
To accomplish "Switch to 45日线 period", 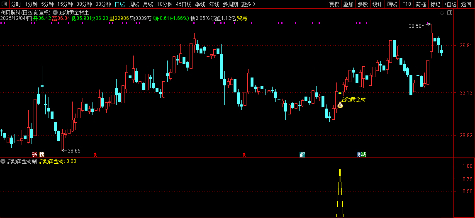I will [x=184, y=4].
